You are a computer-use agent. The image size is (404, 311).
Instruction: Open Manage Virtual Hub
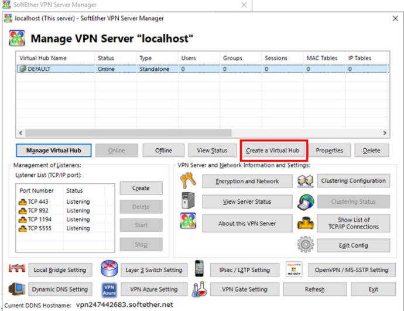(x=53, y=151)
